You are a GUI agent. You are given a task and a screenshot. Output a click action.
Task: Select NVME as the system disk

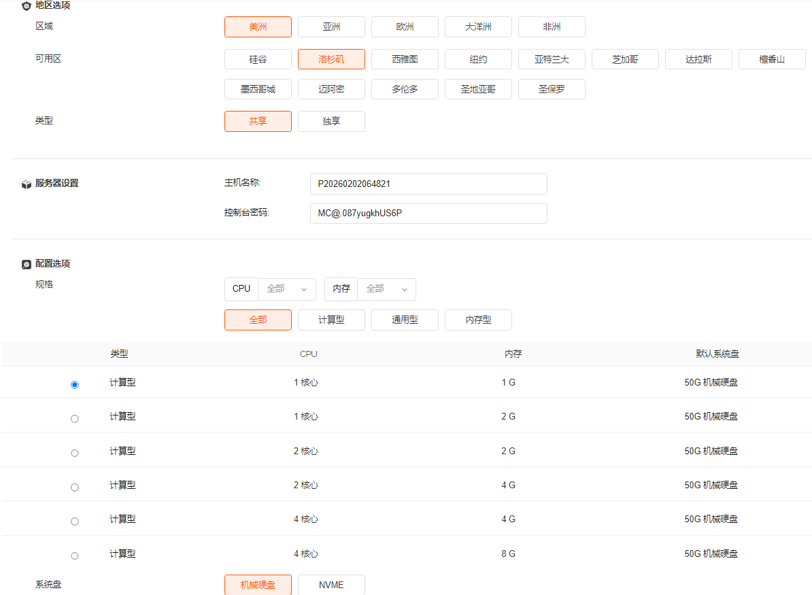pyautogui.click(x=331, y=585)
